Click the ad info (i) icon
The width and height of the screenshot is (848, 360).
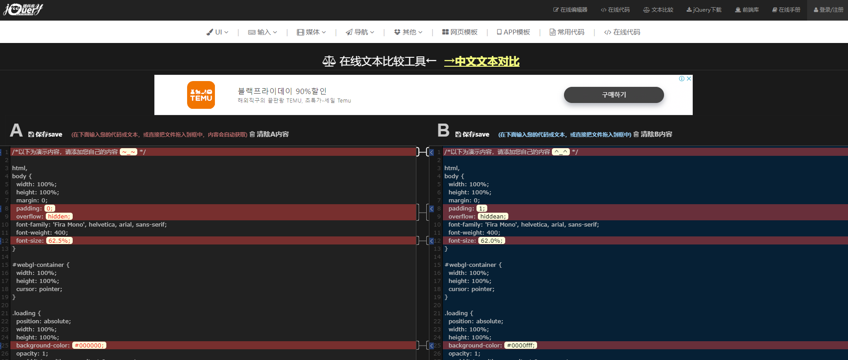point(682,78)
